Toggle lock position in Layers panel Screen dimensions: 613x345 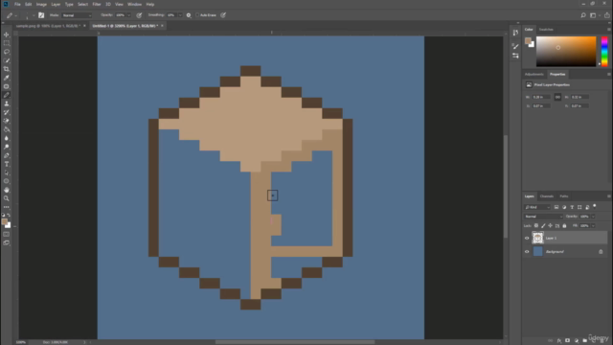click(550, 226)
